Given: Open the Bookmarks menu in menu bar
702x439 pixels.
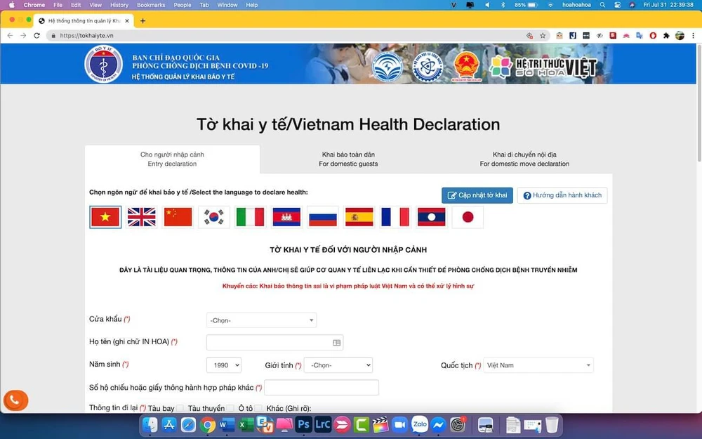Looking at the screenshot, I should click(x=151, y=5).
